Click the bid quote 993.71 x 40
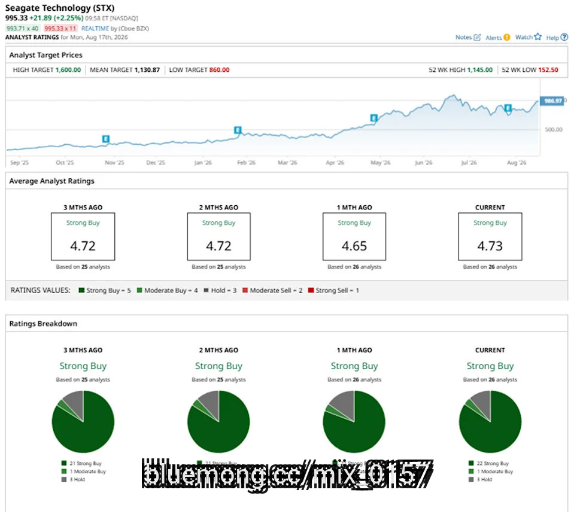 22,28
